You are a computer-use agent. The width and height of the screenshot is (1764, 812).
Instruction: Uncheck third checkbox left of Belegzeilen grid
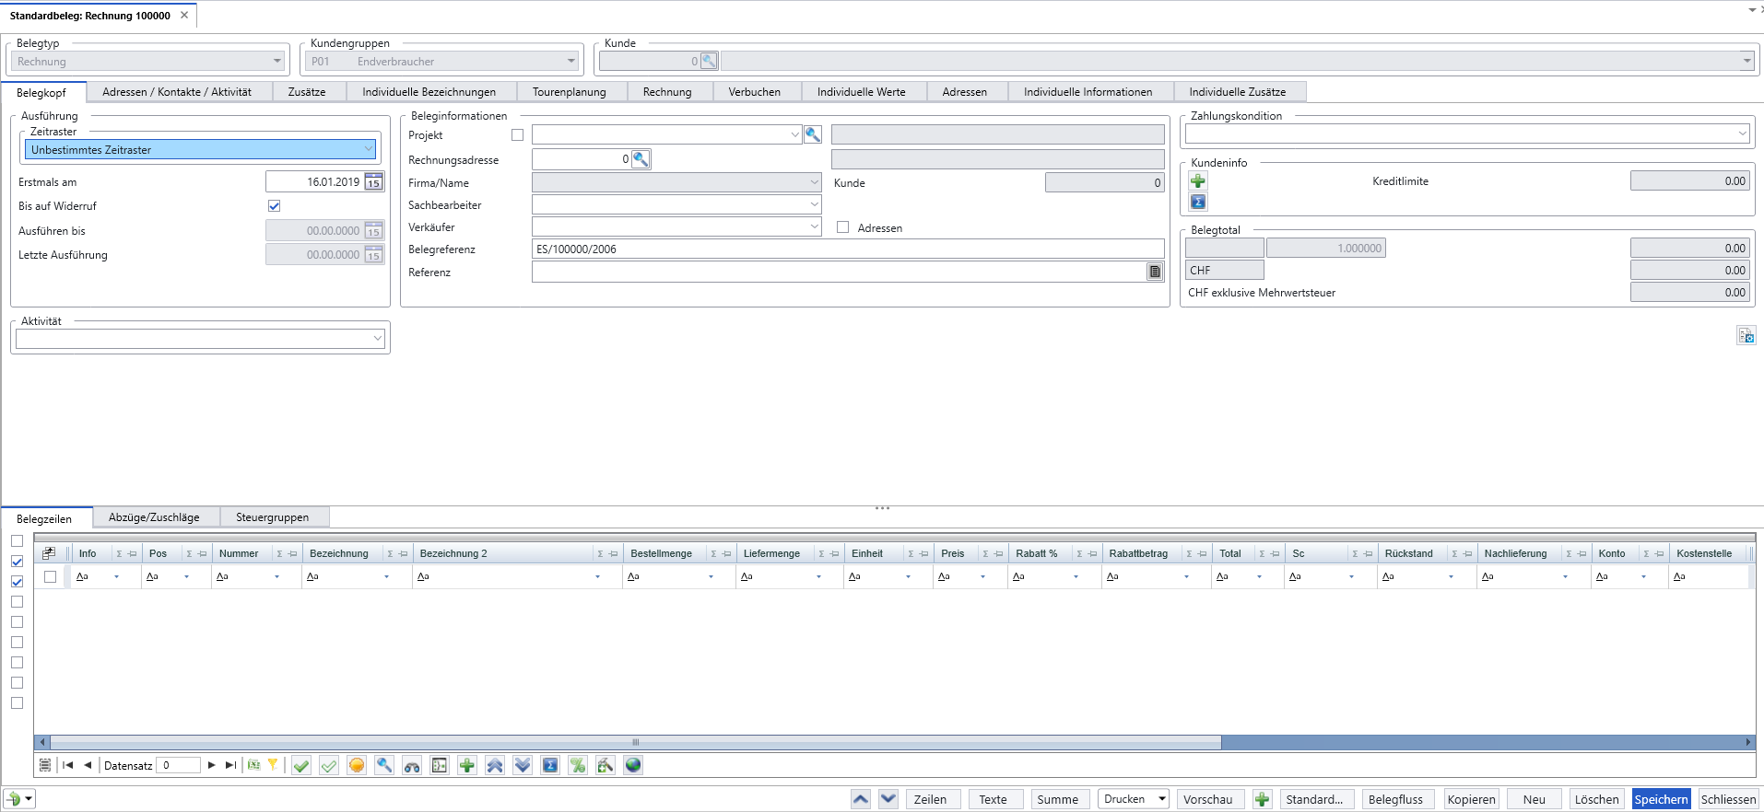[17, 582]
